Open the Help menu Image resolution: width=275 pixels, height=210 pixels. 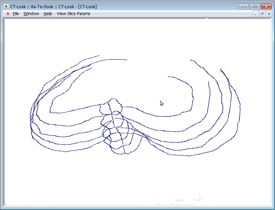click(48, 14)
